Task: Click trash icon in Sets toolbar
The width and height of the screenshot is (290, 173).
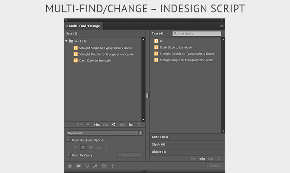Action: (139, 125)
